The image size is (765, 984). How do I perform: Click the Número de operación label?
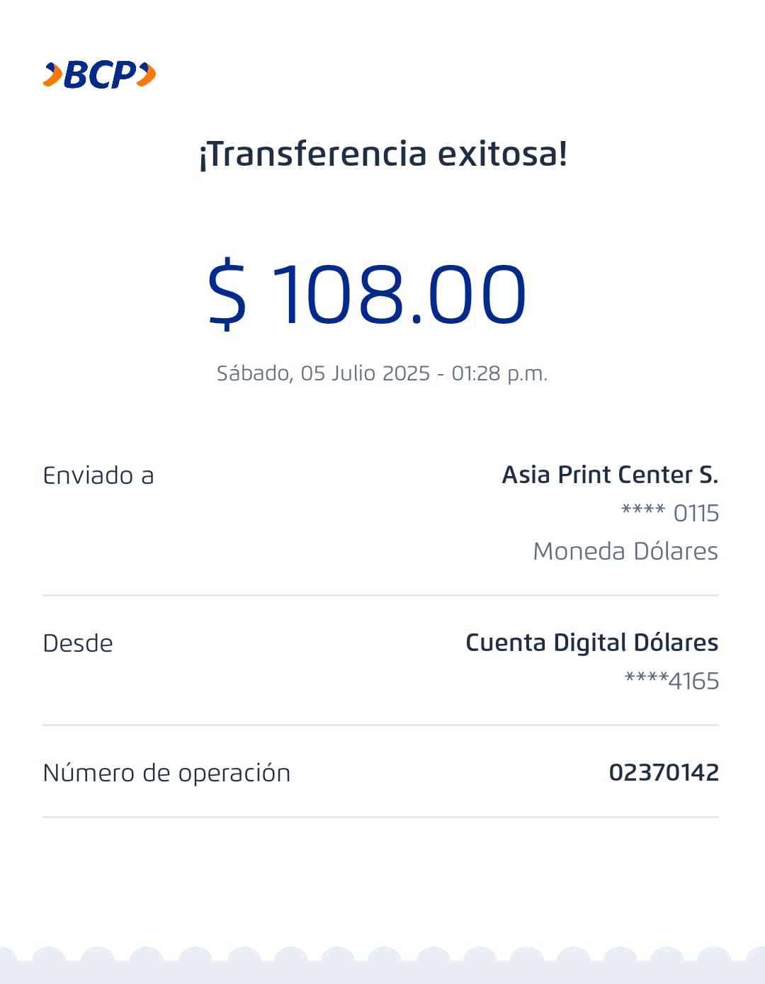166,773
